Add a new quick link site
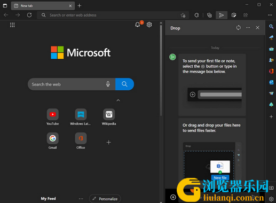Viewport: 276px width, 203px height. 108,142
